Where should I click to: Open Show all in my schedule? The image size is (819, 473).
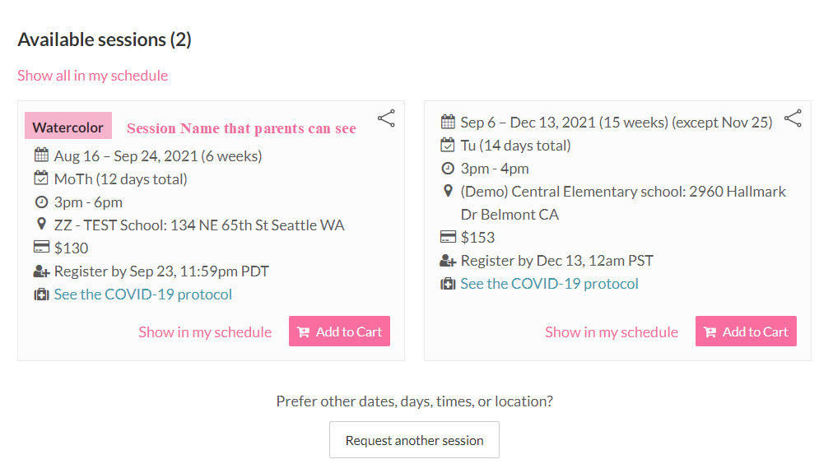pyautogui.click(x=92, y=76)
